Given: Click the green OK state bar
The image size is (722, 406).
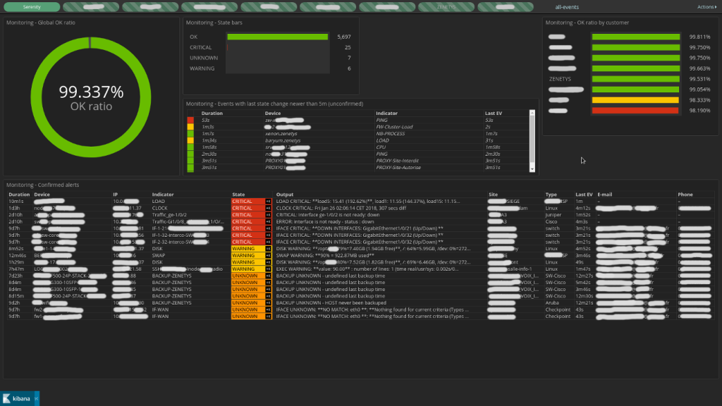Looking at the screenshot, I should point(277,37).
